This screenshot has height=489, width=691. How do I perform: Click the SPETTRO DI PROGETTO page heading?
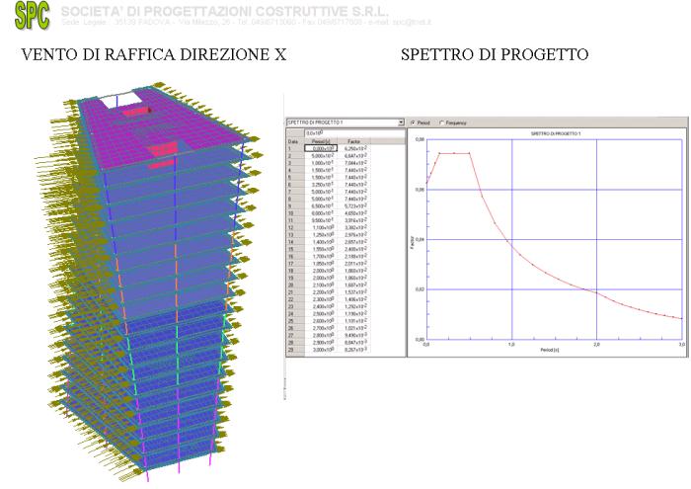coord(495,55)
